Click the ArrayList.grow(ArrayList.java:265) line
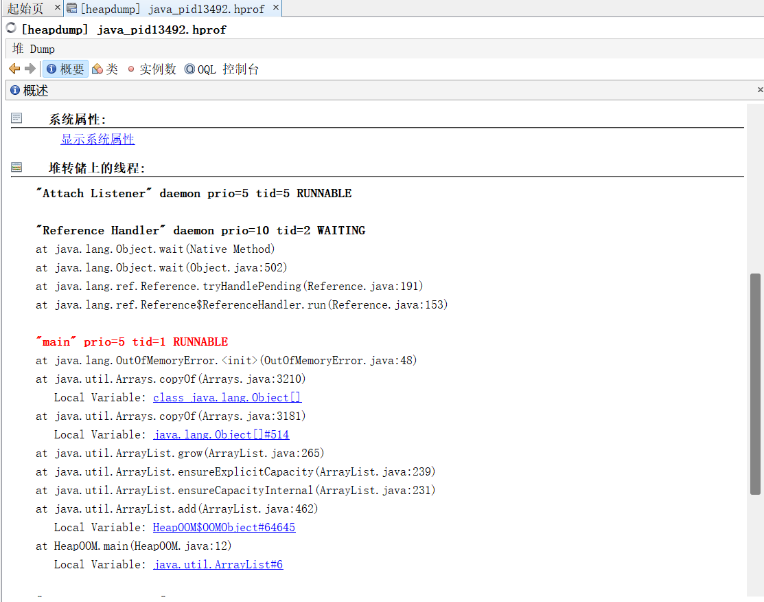The height and width of the screenshot is (602, 764). [x=180, y=453]
